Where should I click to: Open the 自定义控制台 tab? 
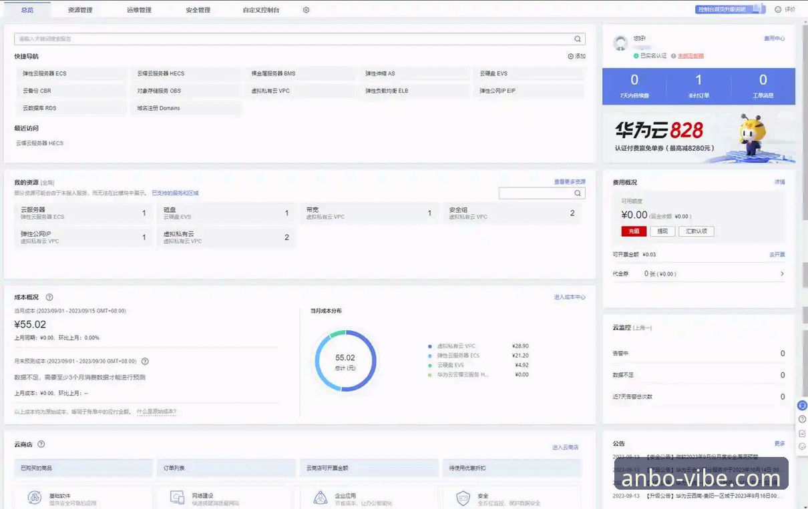click(x=261, y=10)
